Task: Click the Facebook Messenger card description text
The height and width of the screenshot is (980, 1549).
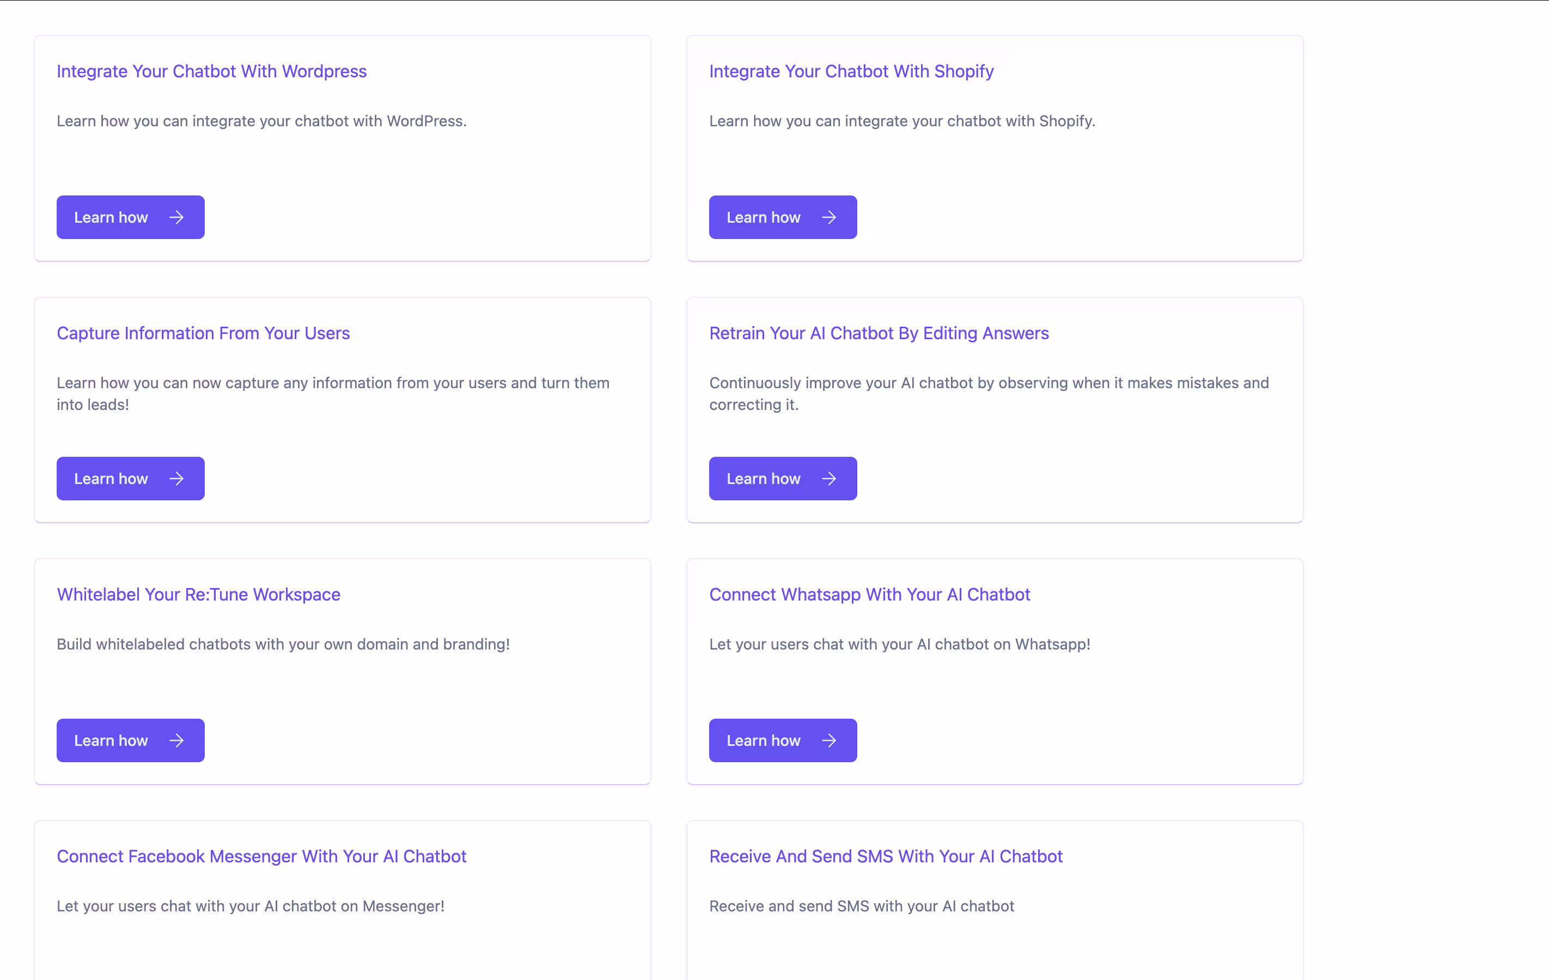Action: tap(250, 906)
